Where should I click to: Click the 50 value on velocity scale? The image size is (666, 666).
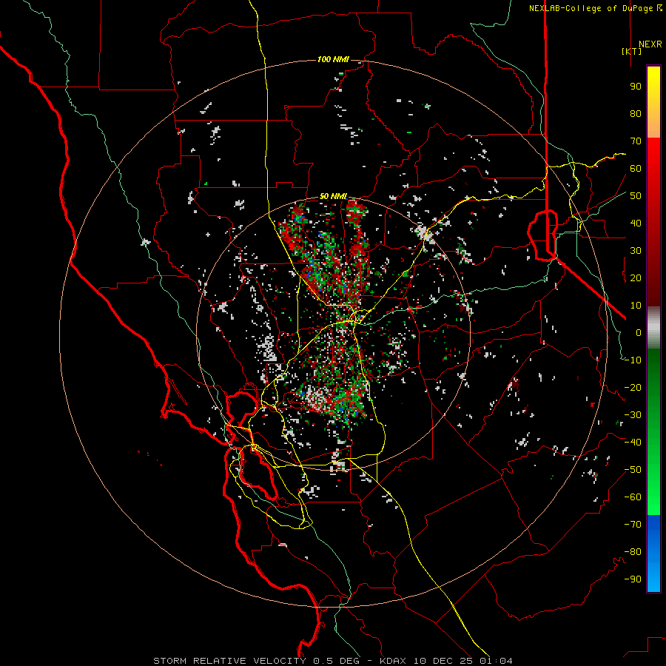pos(636,196)
